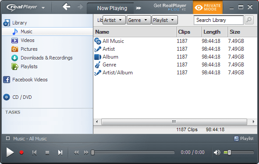Stop playback
The width and height of the screenshot is (259, 164).
pos(47,153)
